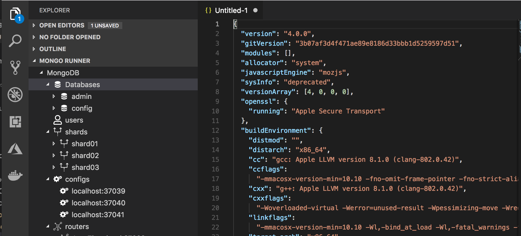
Task: Click the Databases stack icon
Action: pos(58,85)
